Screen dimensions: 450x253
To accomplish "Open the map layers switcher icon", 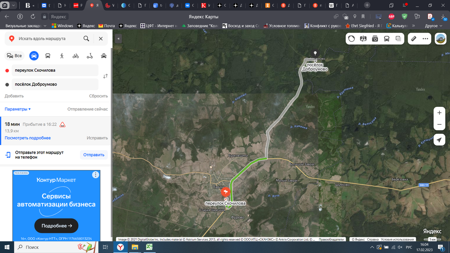I will [398, 39].
